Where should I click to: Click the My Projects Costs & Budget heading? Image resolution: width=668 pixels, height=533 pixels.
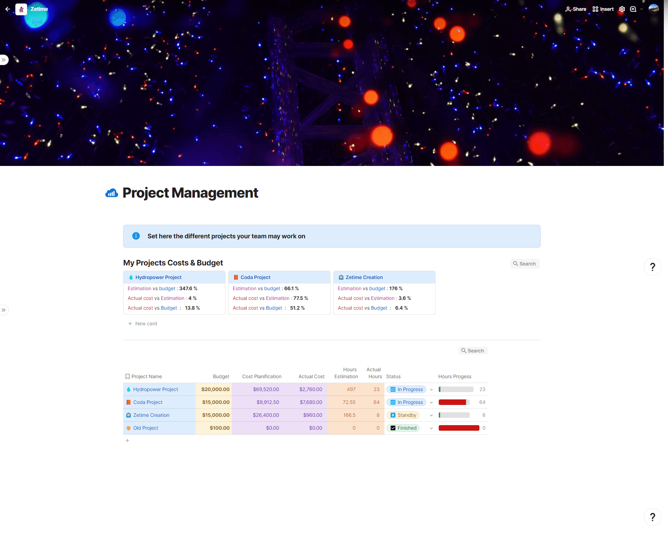[x=173, y=263]
